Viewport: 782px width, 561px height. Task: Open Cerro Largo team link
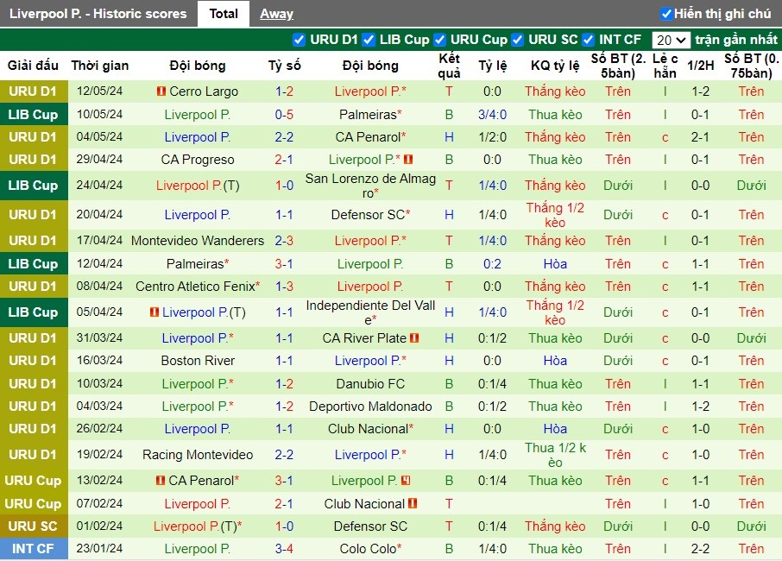204,91
